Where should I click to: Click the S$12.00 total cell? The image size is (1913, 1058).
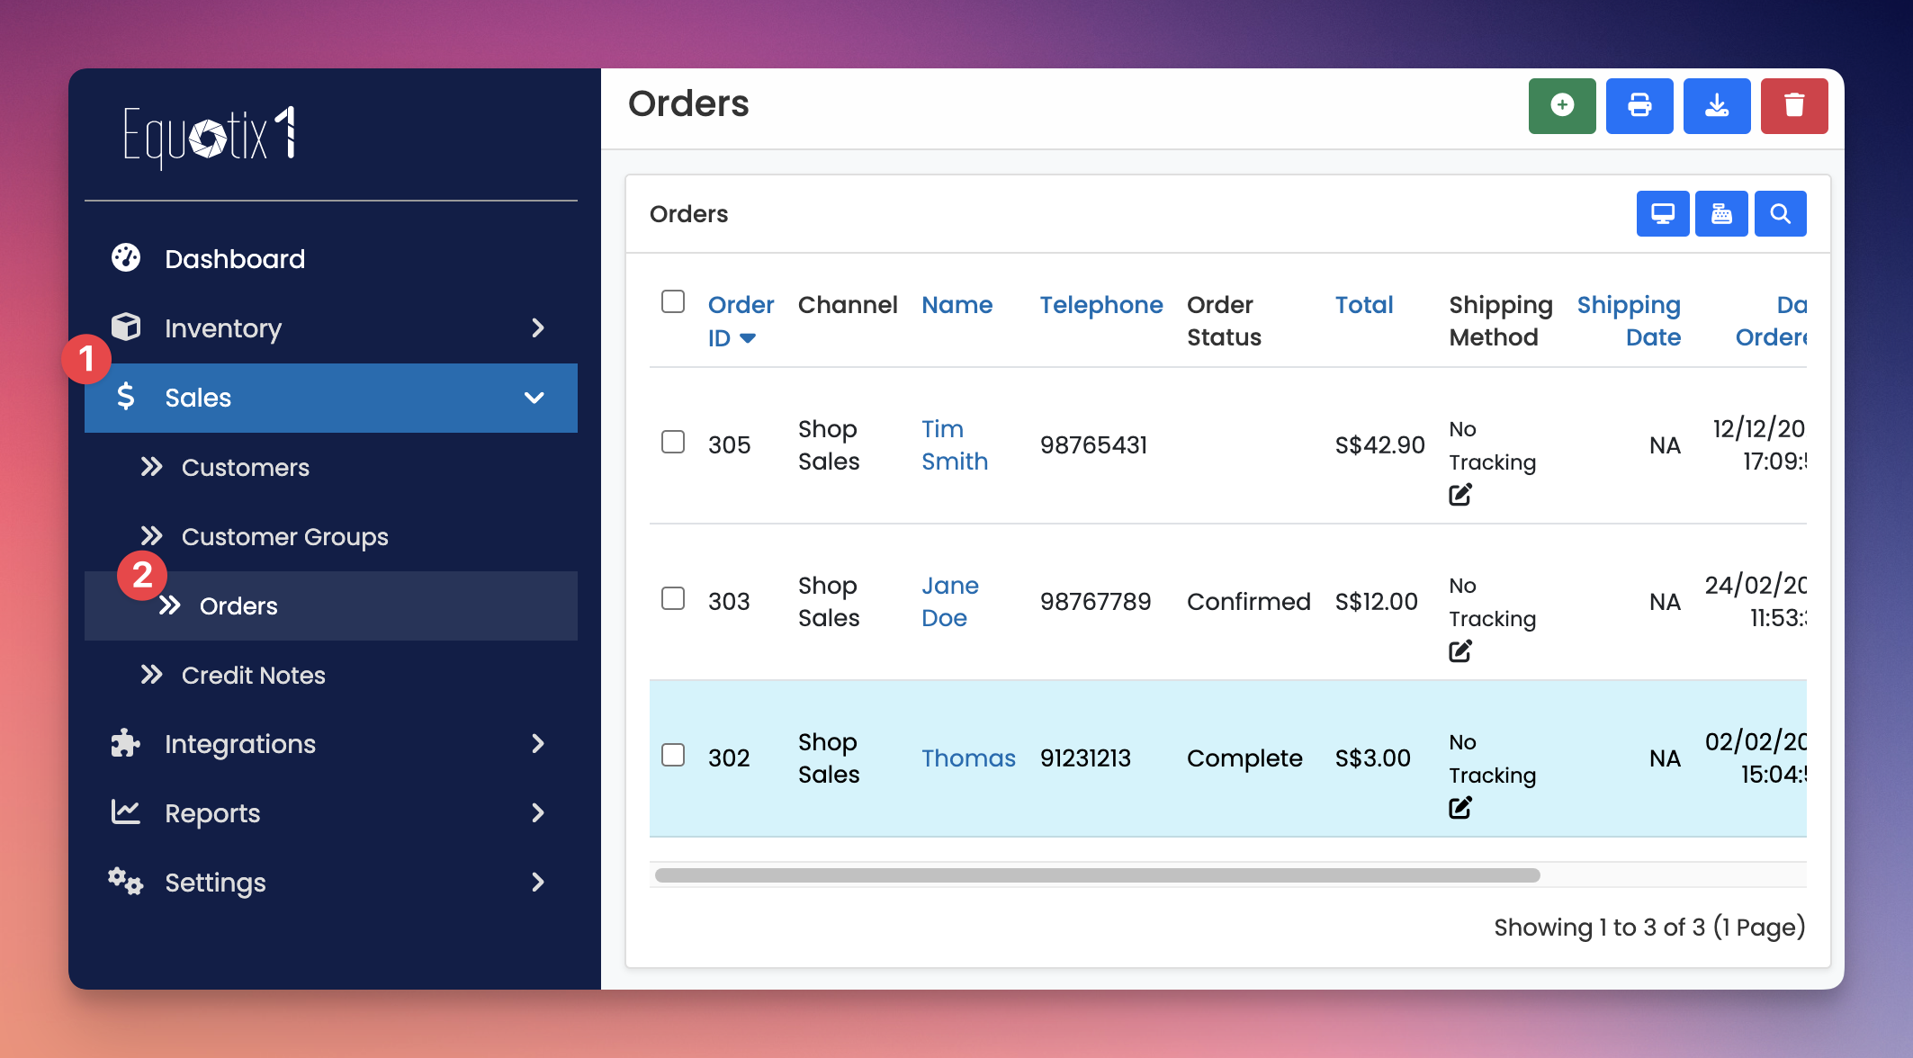tap(1377, 601)
